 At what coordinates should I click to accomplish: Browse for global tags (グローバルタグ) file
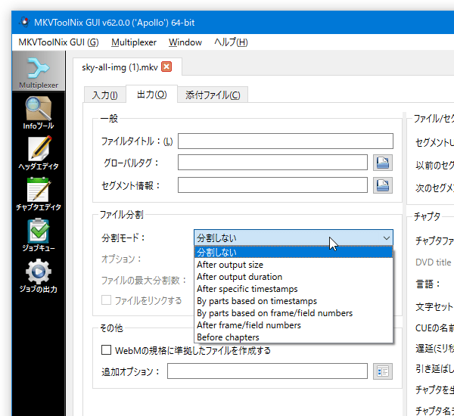click(382, 163)
